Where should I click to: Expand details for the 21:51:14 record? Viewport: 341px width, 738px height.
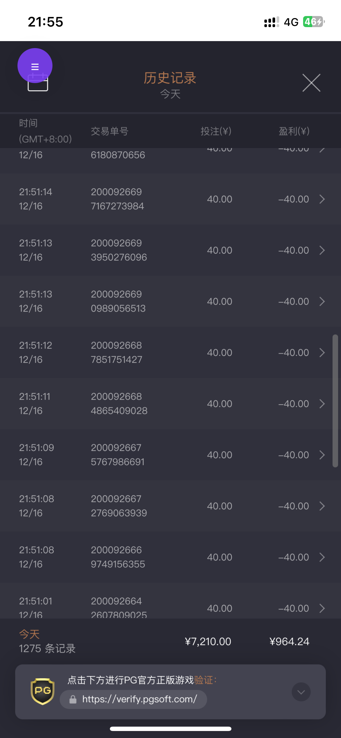(322, 199)
